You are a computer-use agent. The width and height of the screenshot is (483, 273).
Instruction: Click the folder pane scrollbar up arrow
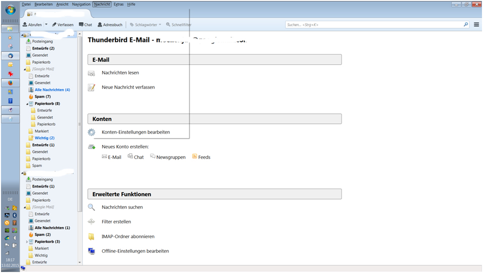(x=80, y=34)
